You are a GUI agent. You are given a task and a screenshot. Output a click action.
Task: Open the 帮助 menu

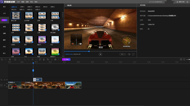point(36,2)
